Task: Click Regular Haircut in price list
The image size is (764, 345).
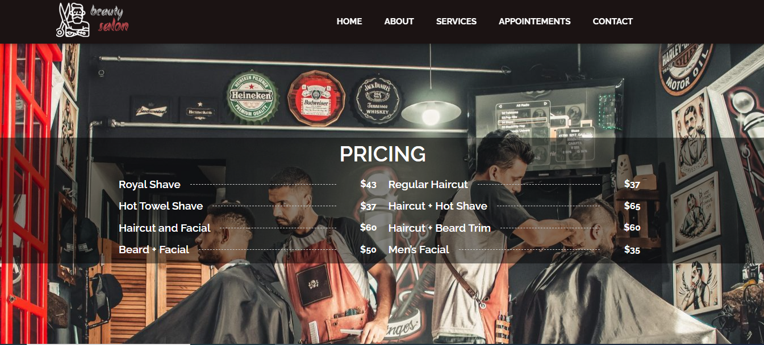Action: (x=428, y=185)
